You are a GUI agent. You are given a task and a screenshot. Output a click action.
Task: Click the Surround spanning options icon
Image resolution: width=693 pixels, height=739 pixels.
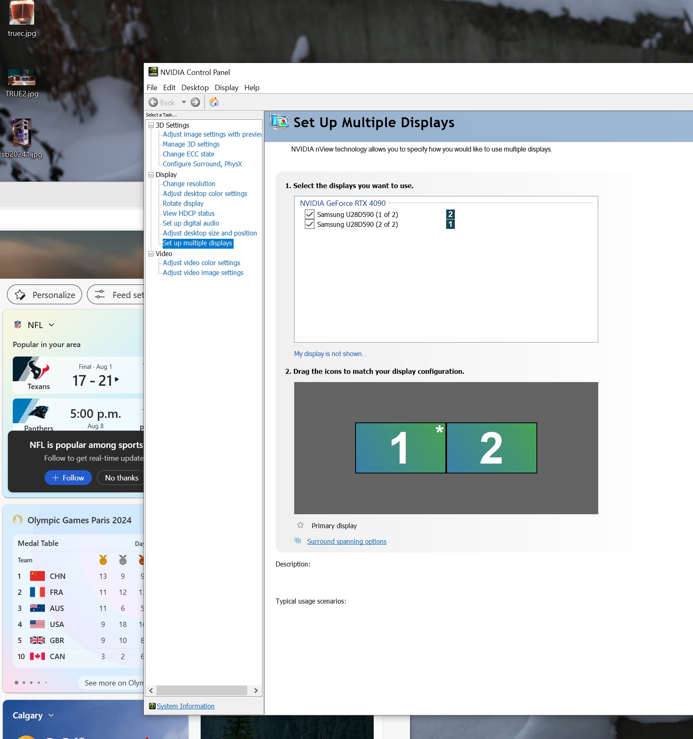(x=297, y=541)
